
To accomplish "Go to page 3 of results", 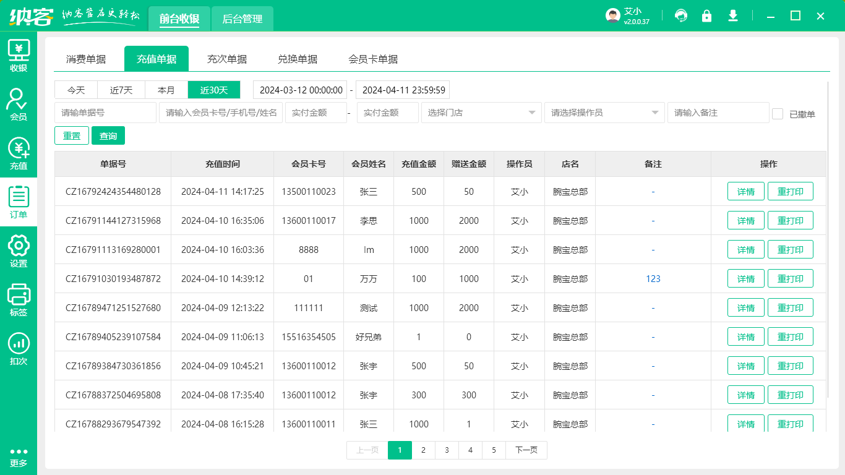I will [x=447, y=450].
